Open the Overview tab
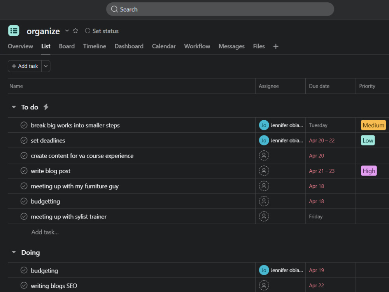Image resolution: width=389 pixels, height=292 pixels. coord(20,46)
